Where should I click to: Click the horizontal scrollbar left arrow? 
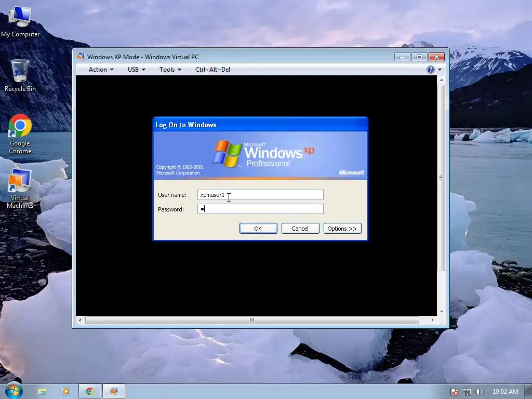[x=80, y=320]
